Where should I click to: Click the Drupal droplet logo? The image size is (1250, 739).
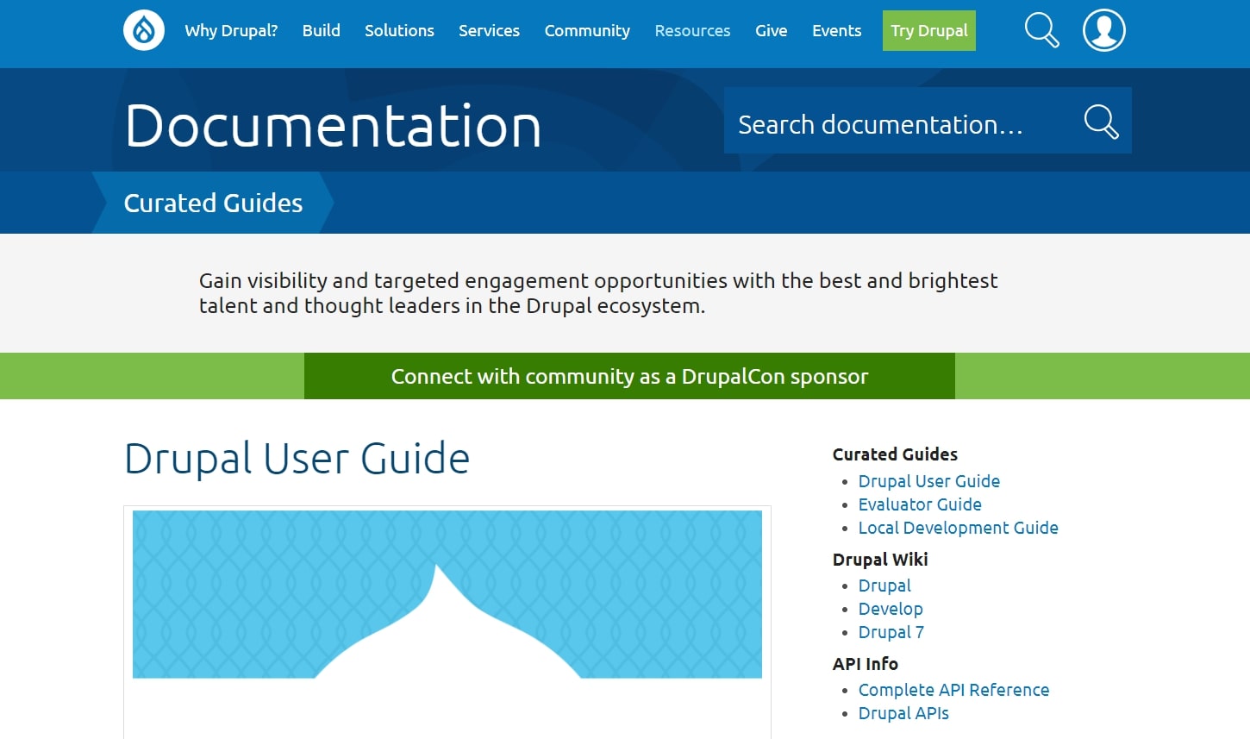click(143, 29)
